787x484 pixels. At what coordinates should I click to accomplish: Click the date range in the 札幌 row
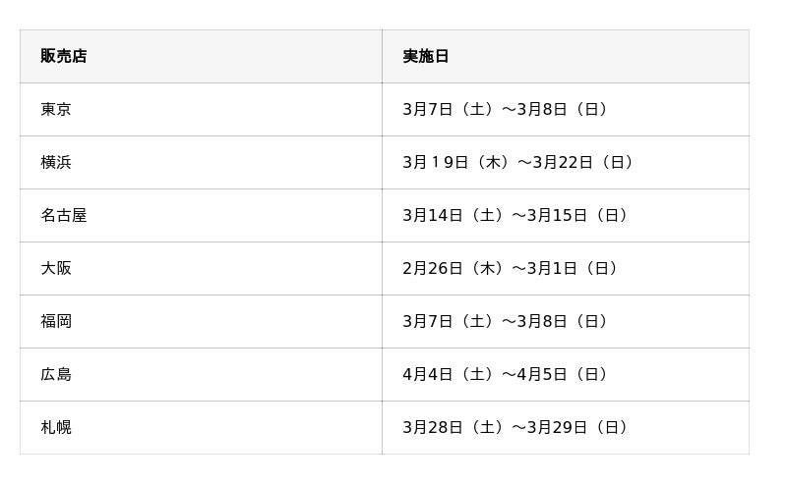click(515, 428)
